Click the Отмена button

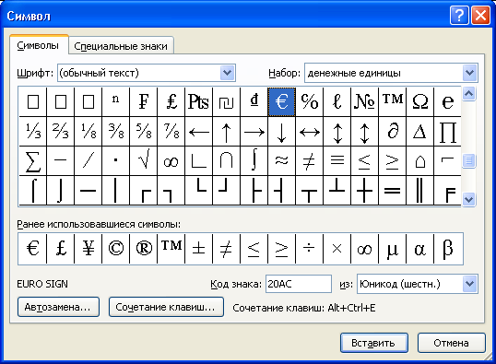pyautogui.click(x=452, y=343)
